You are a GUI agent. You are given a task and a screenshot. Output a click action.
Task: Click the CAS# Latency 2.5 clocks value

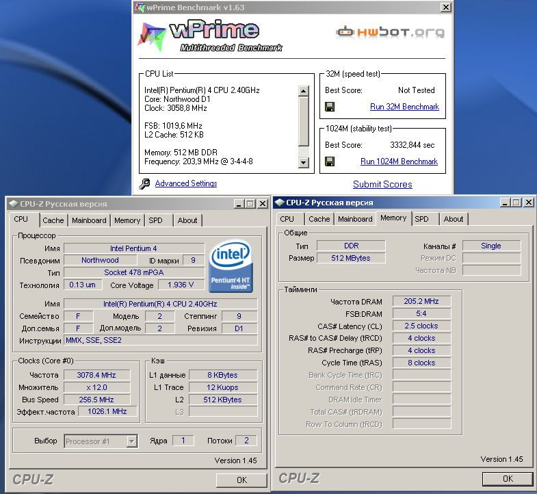click(421, 326)
